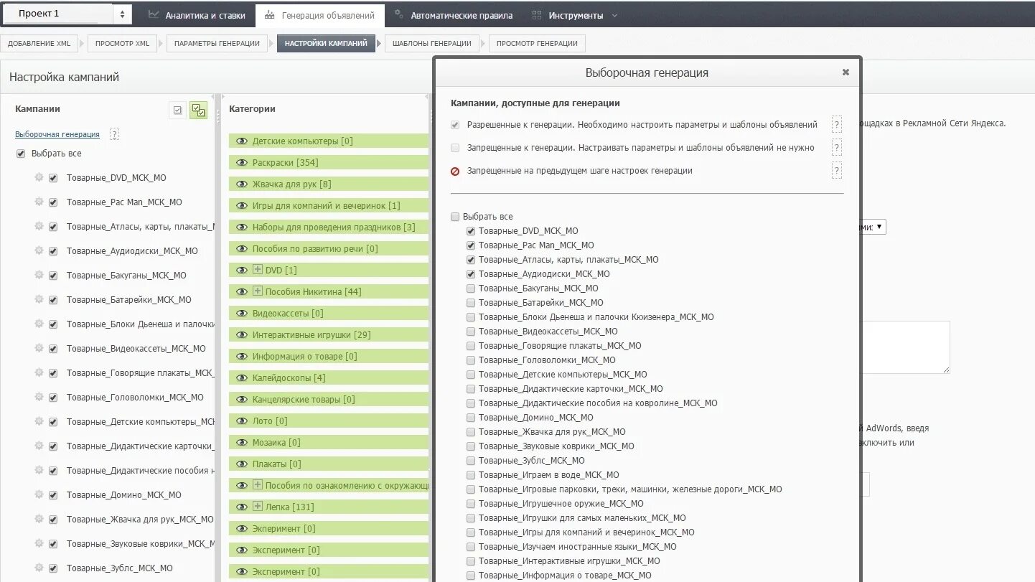The height and width of the screenshot is (582, 1035).
Task: Click the green multi-checkbox icon in Кампании header
Action: point(198,110)
